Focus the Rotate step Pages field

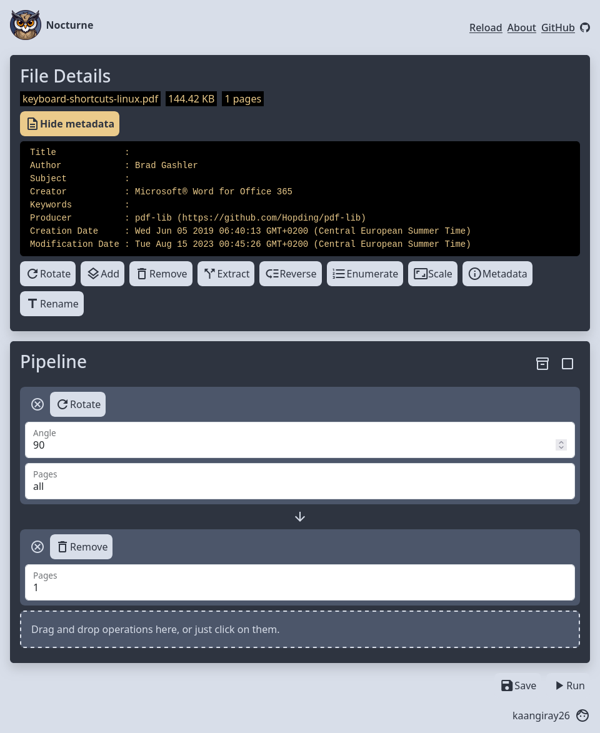coord(300,481)
